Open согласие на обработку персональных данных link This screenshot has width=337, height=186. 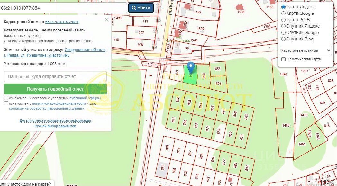pyautogui.click(x=47, y=109)
